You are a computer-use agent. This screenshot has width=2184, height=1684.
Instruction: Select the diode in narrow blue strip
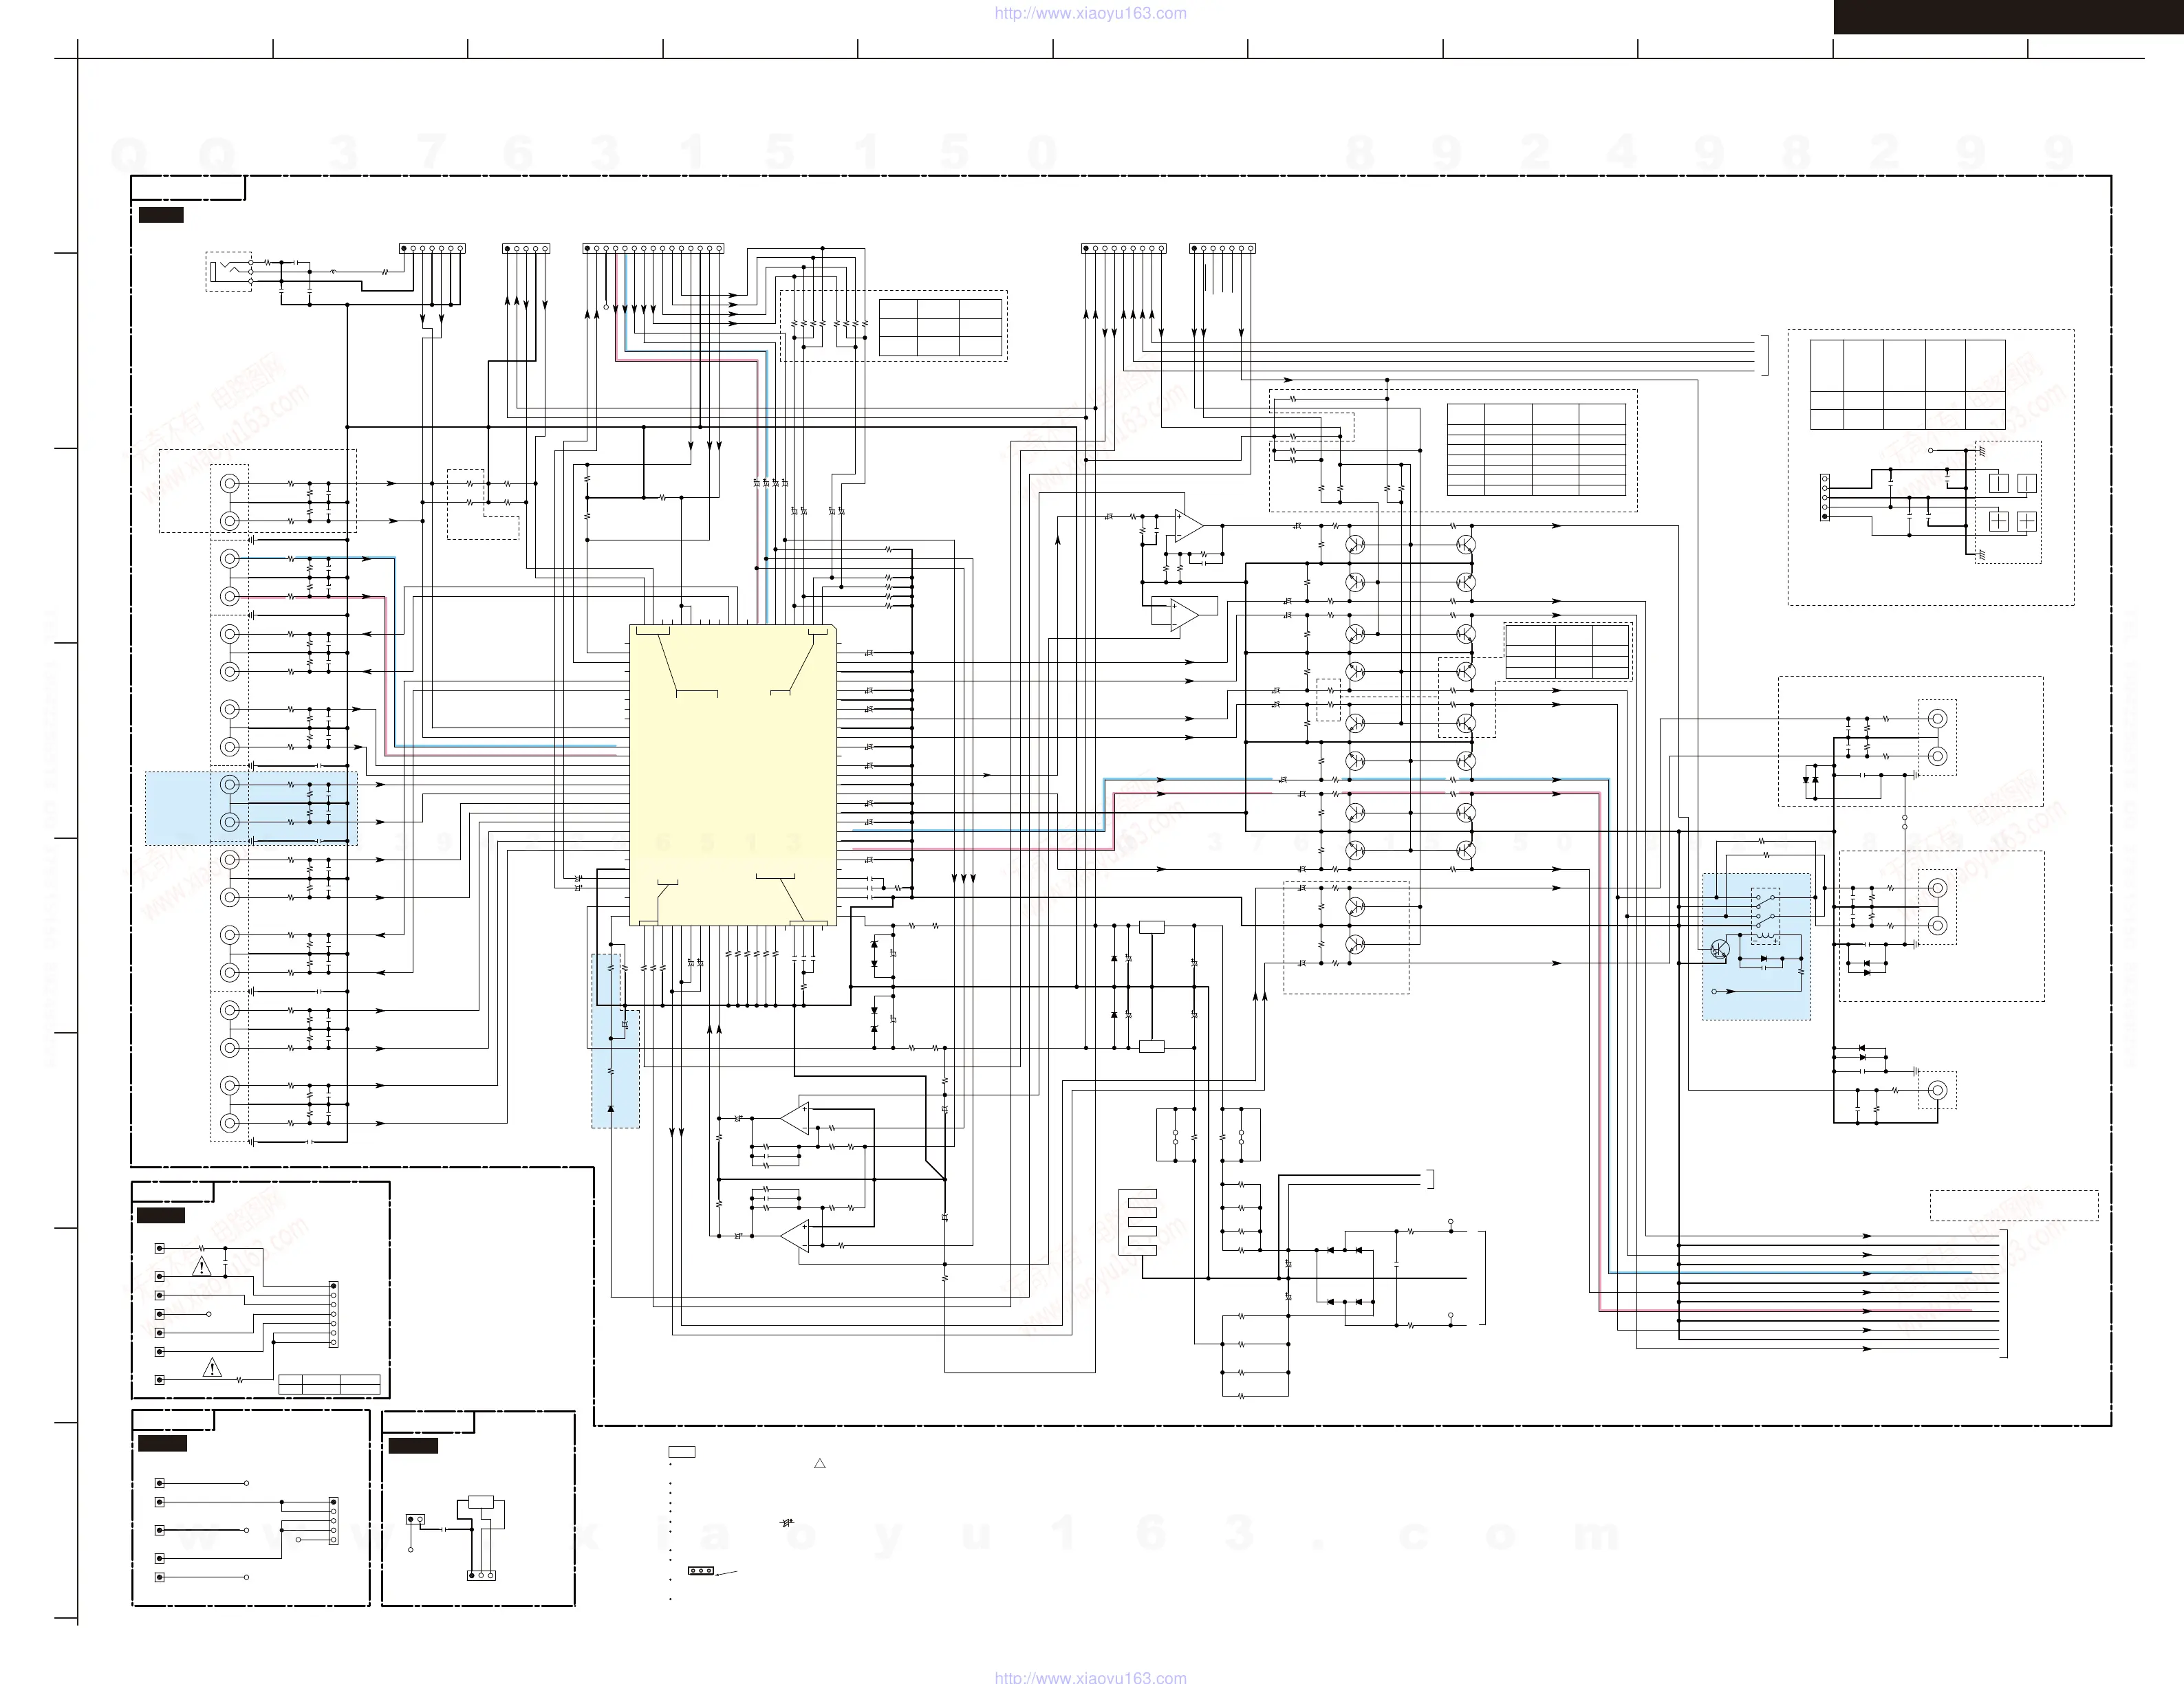pos(611,1108)
